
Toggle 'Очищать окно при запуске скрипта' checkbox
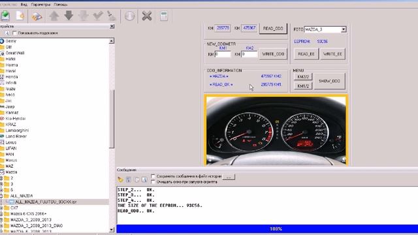coord(153,181)
